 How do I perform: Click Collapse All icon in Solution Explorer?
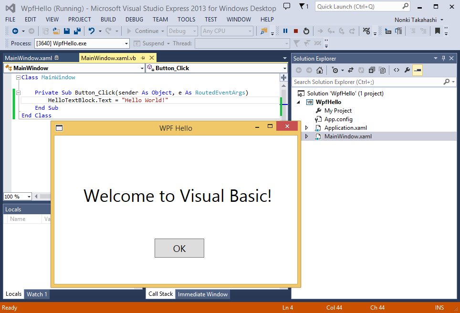tap(372, 70)
